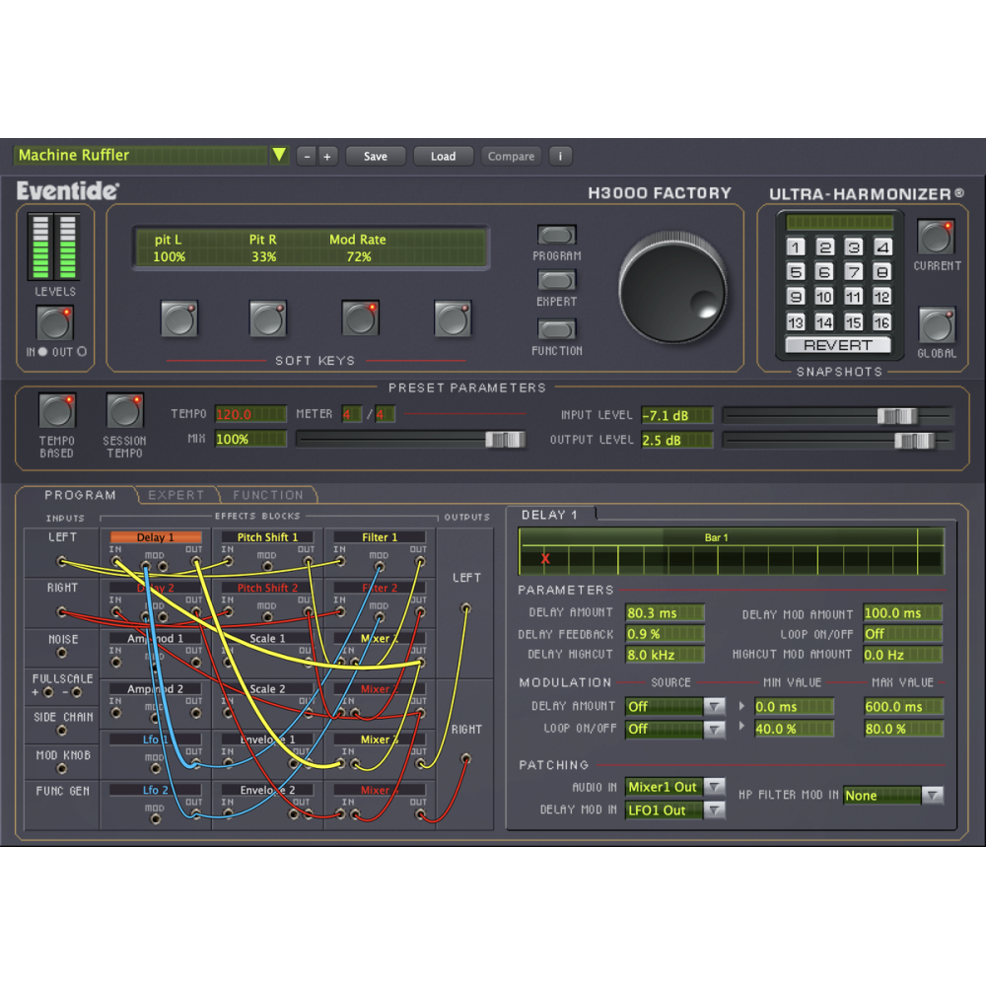Click the first soft key button
The height and width of the screenshot is (986, 986).
pyautogui.click(x=179, y=320)
